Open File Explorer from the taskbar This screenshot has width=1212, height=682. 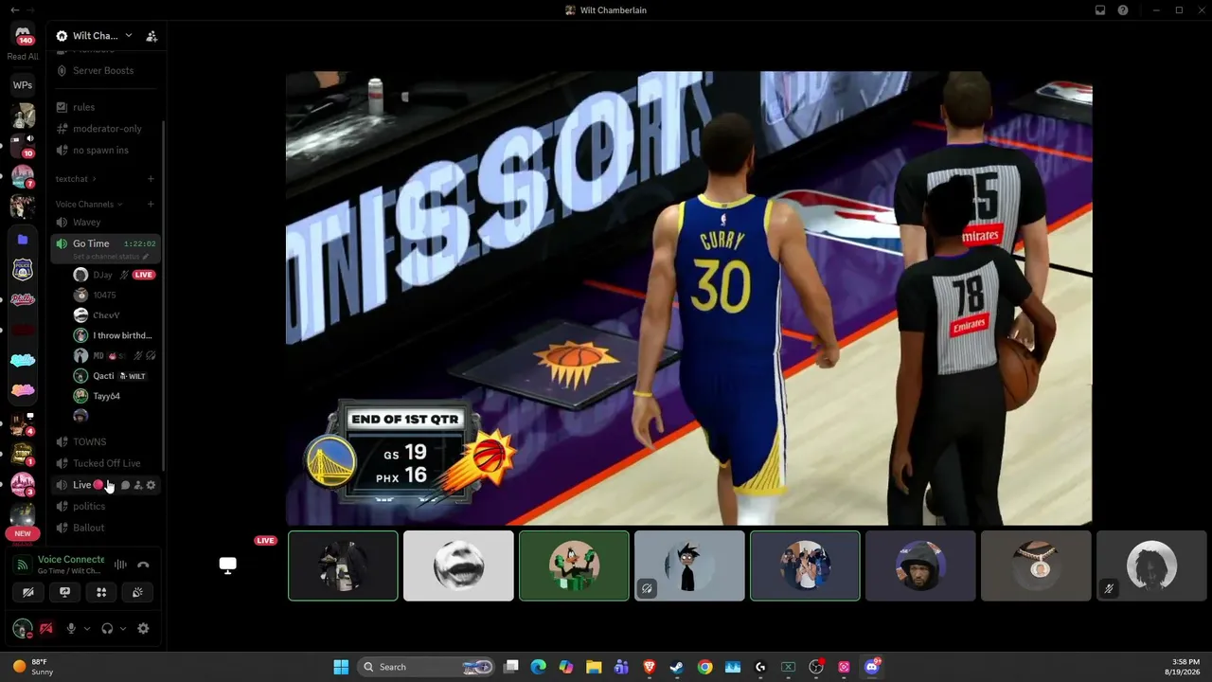click(x=594, y=667)
